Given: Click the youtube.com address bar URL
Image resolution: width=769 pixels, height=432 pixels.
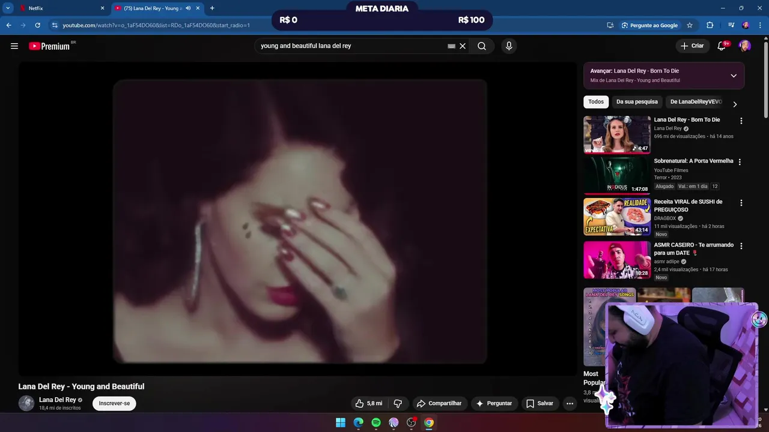Looking at the screenshot, I should click(156, 25).
